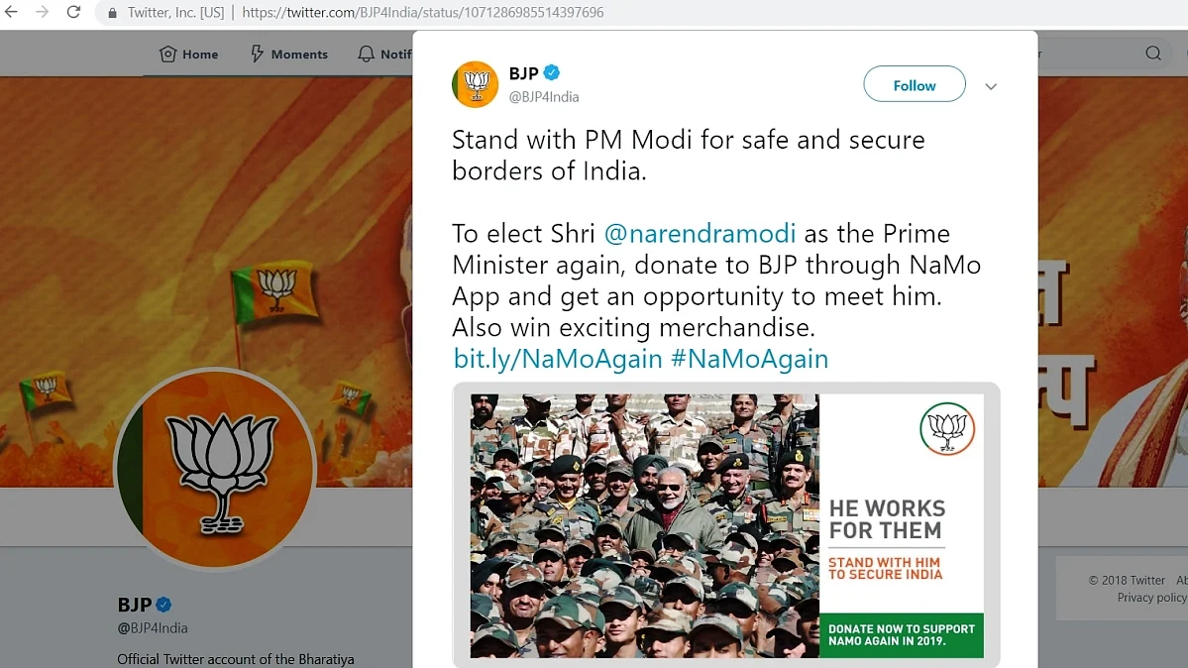Follow the BJP account
Screen dimensions: 1188x668
[x=914, y=84]
